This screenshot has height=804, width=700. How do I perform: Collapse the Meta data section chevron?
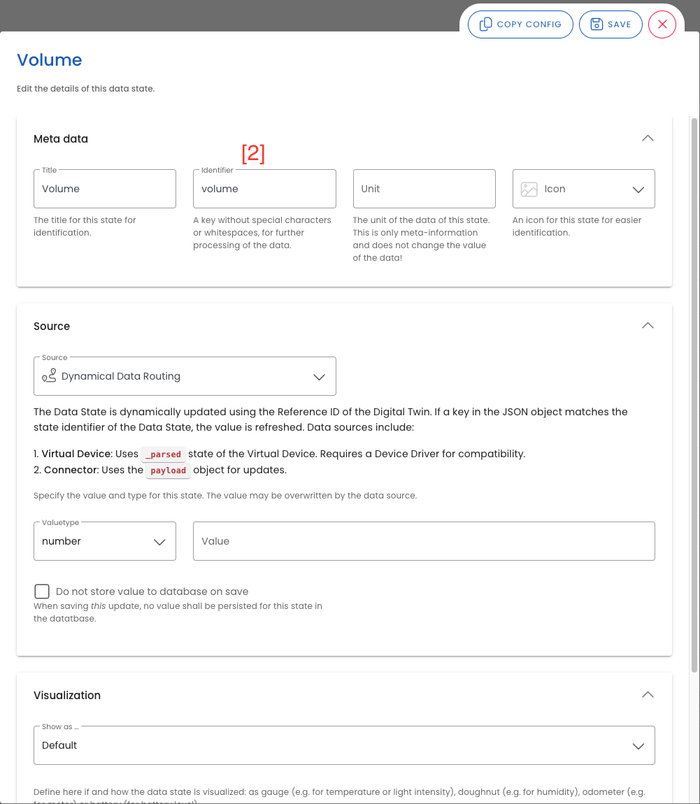point(648,138)
